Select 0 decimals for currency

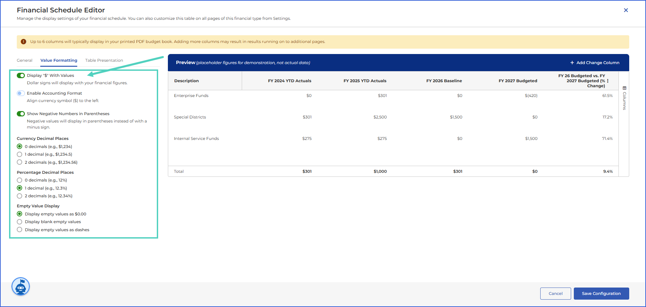19,147
